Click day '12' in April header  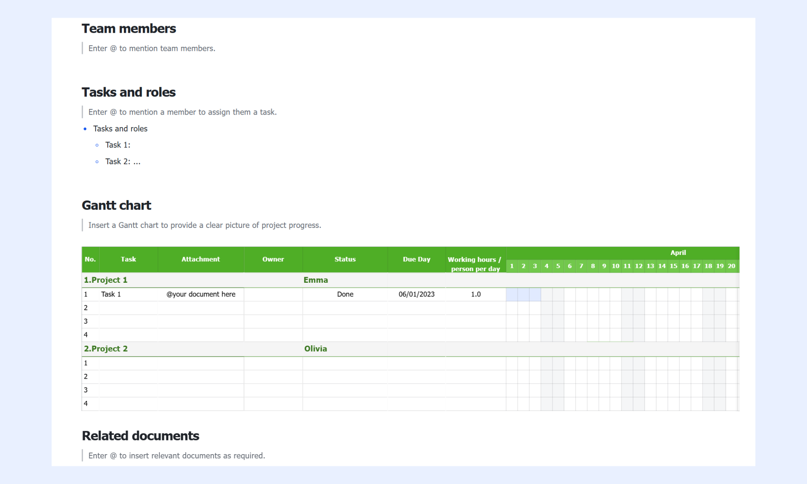[639, 266]
